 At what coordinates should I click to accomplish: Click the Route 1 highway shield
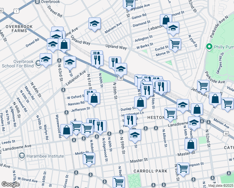[x=16, y=11]
